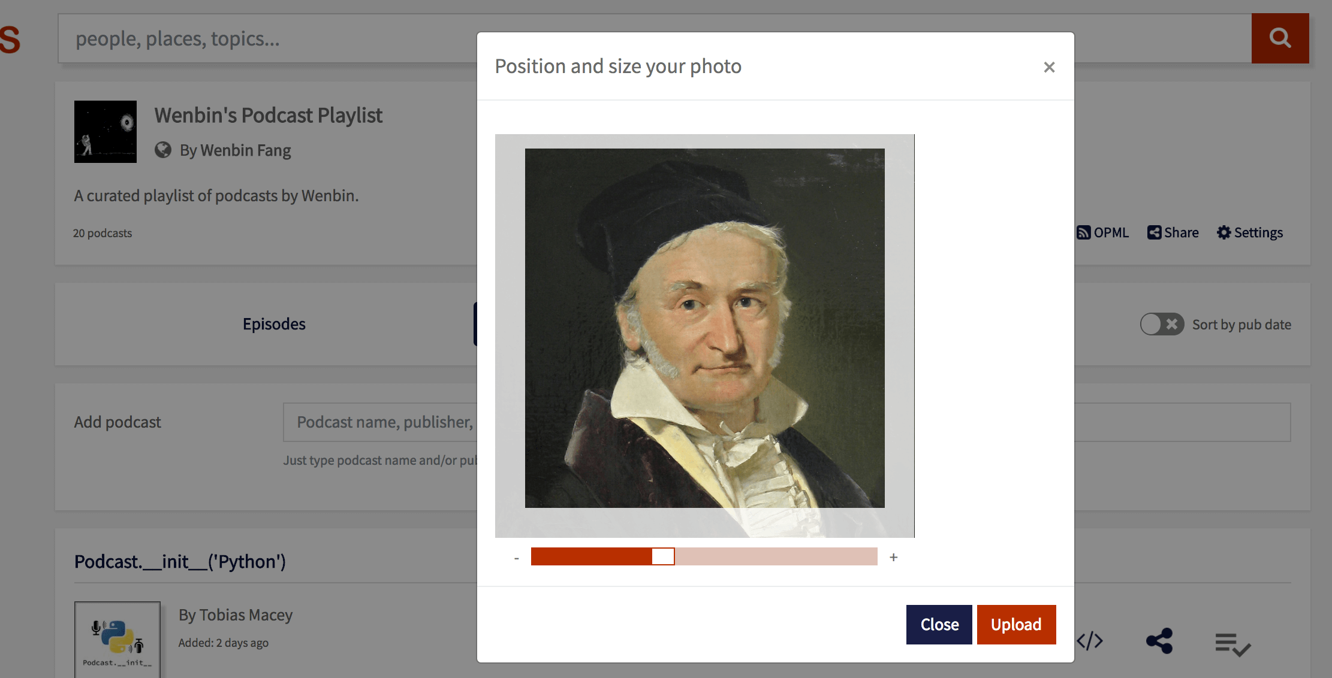1332x678 pixels.
Task: Click the Upload button
Action: pyautogui.click(x=1016, y=625)
